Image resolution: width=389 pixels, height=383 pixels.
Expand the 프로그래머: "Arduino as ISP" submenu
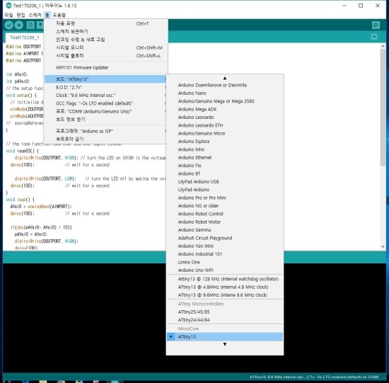pos(106,131)
